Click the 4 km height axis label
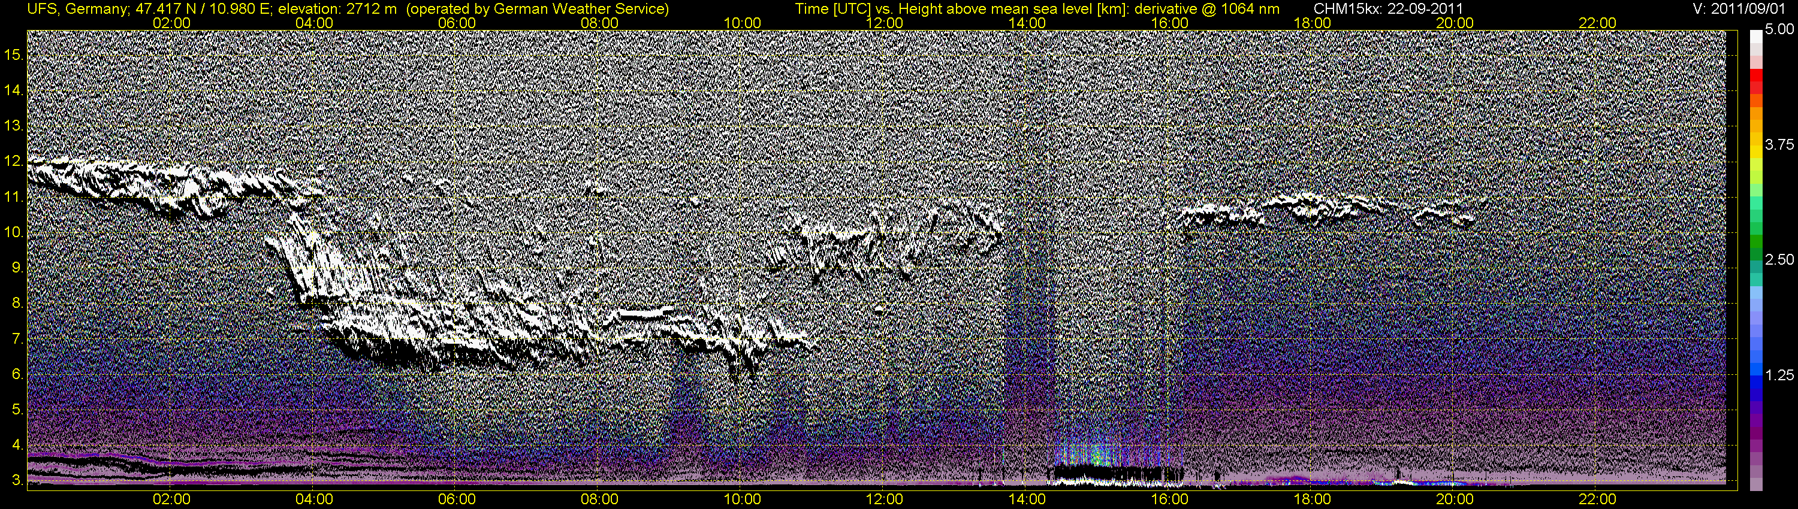Image resolution: width=1798 pixels, height=509 pixels. (x=17, y=445)
